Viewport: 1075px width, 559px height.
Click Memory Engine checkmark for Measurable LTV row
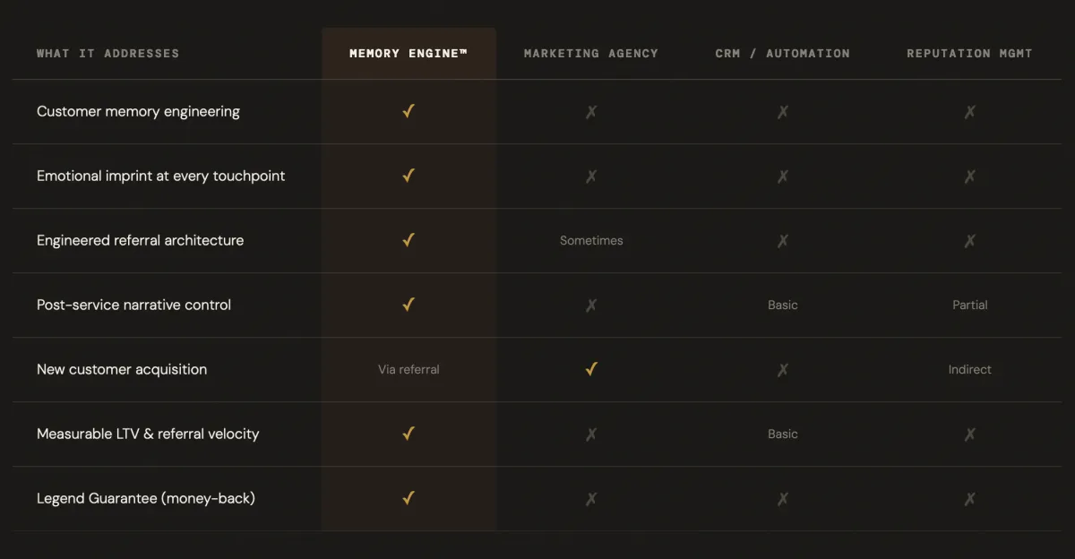408,434
